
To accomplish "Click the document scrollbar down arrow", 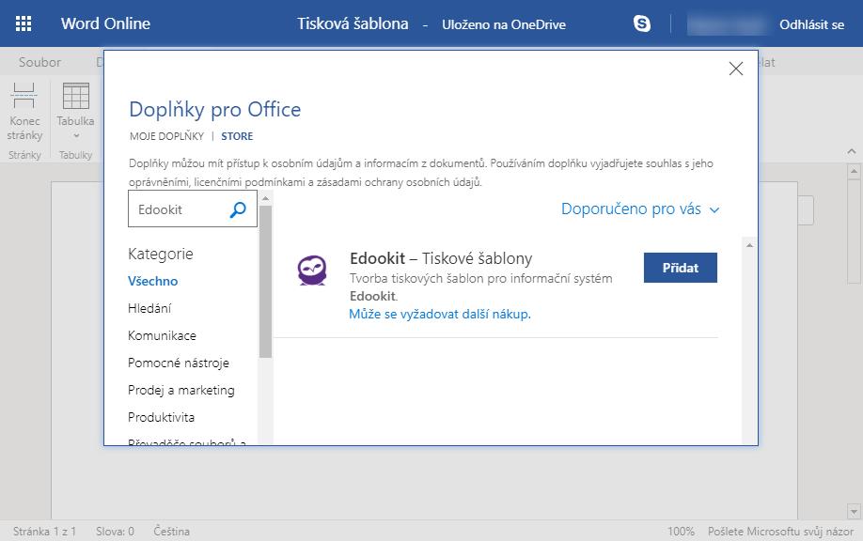I will [x=854, y=513].
